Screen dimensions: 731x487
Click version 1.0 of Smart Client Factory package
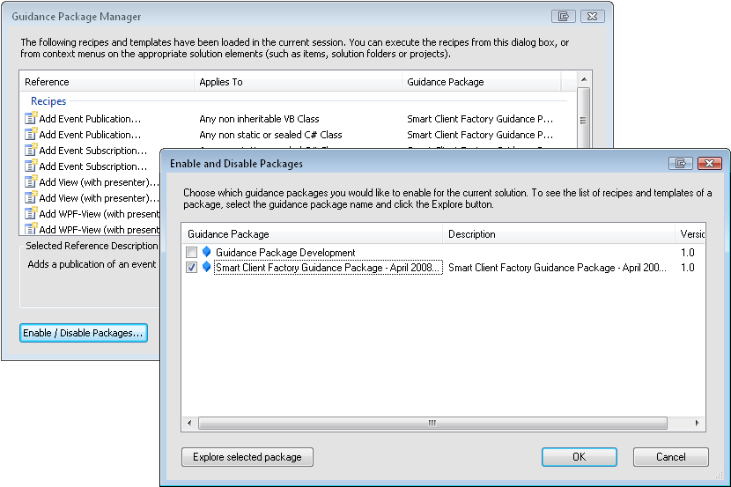pyautogui.click(x=687, y=268)
